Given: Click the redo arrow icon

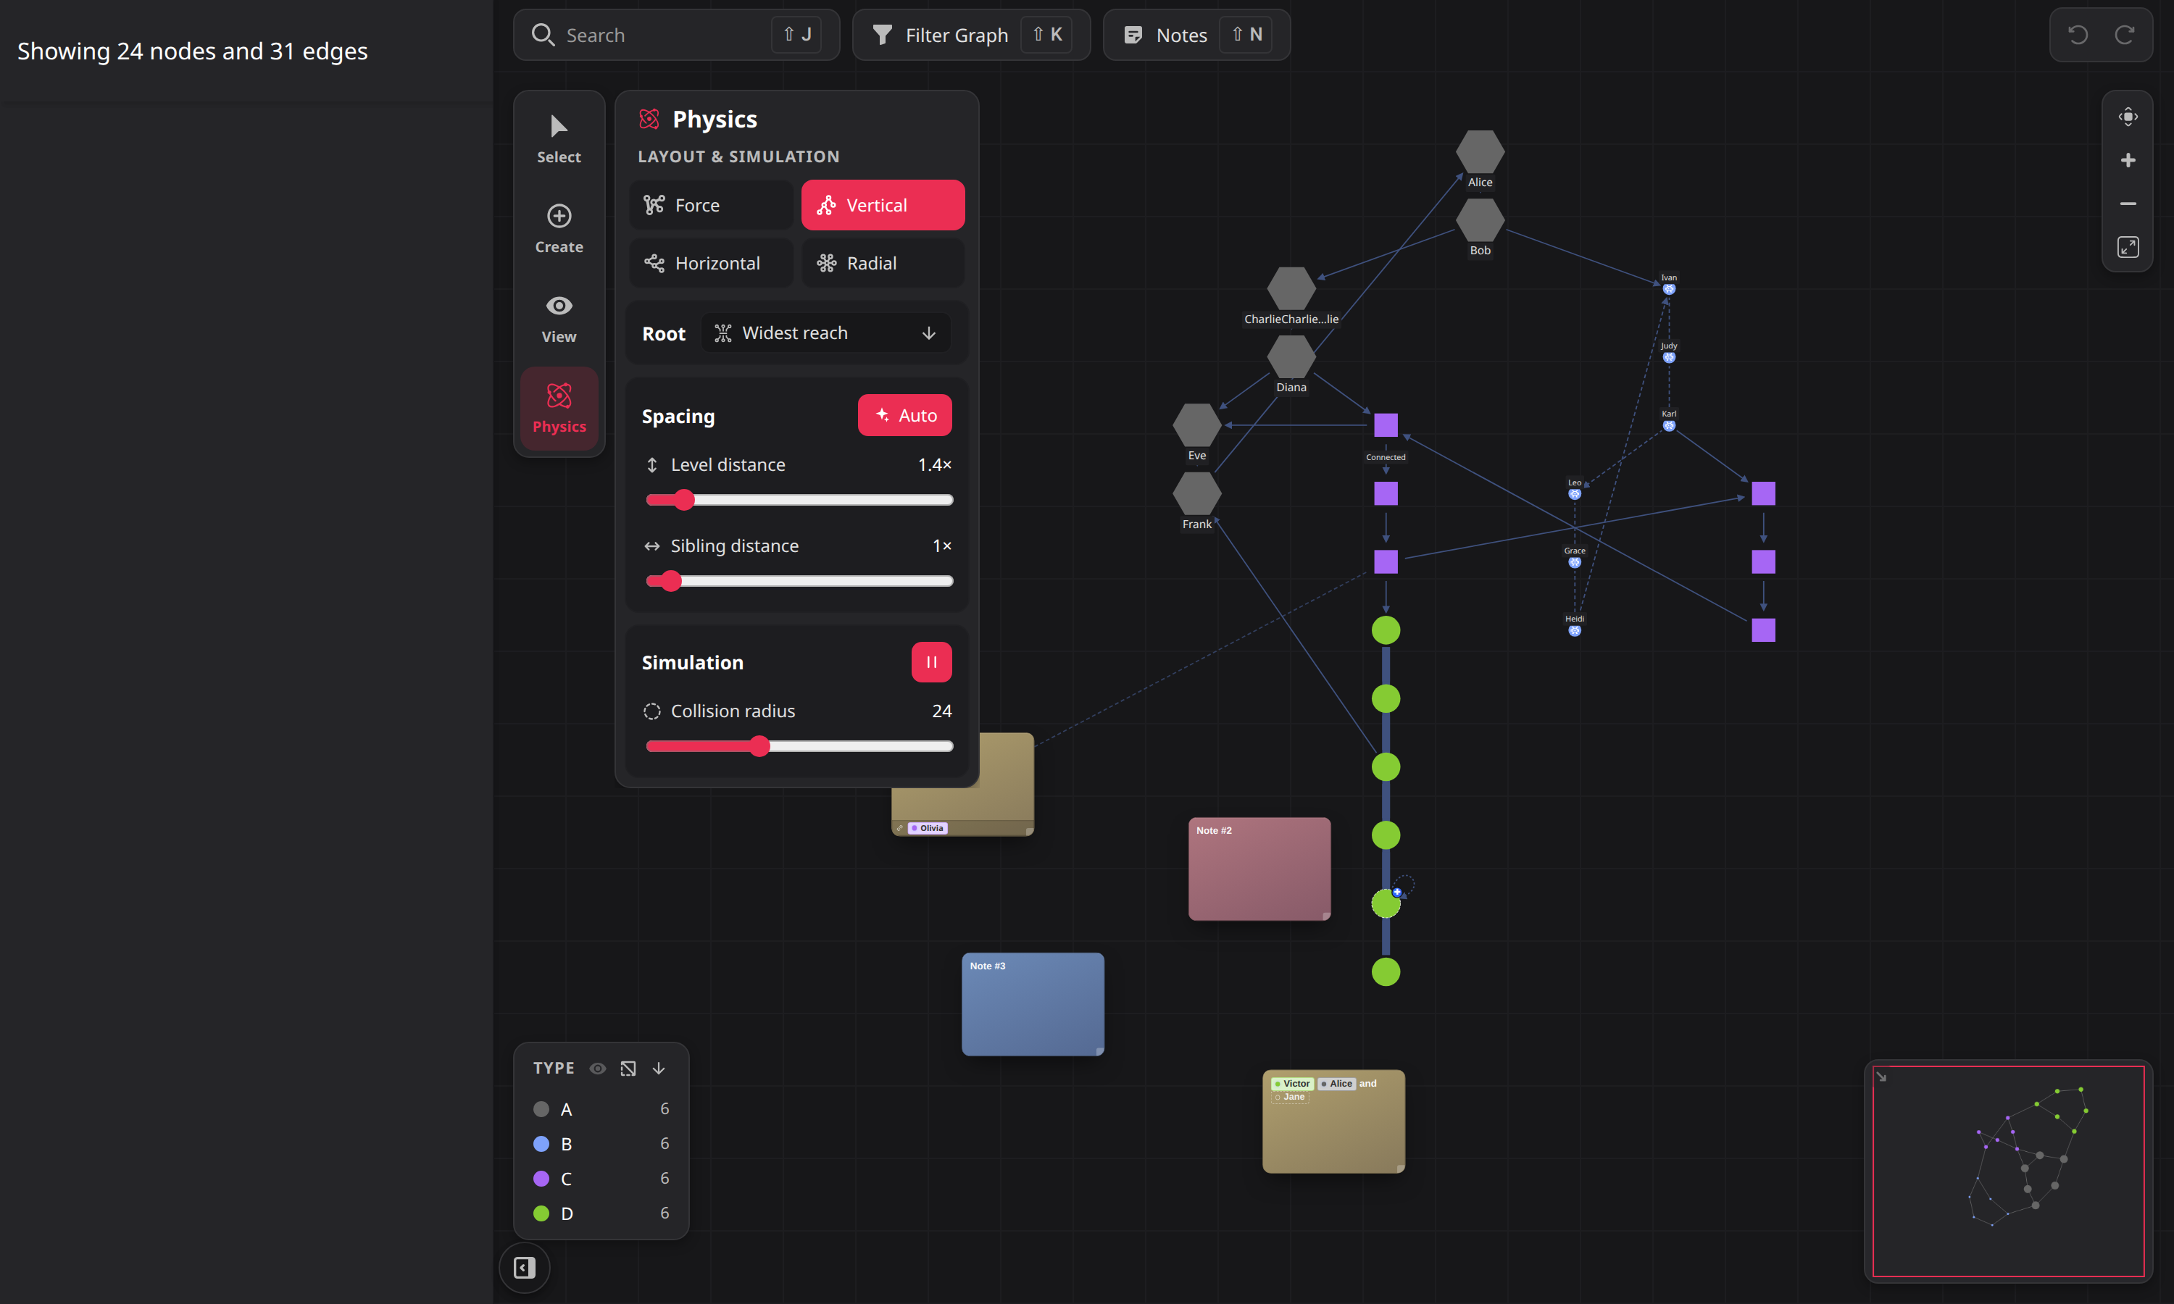Looking at the screenshot, I should [2124, 35].
